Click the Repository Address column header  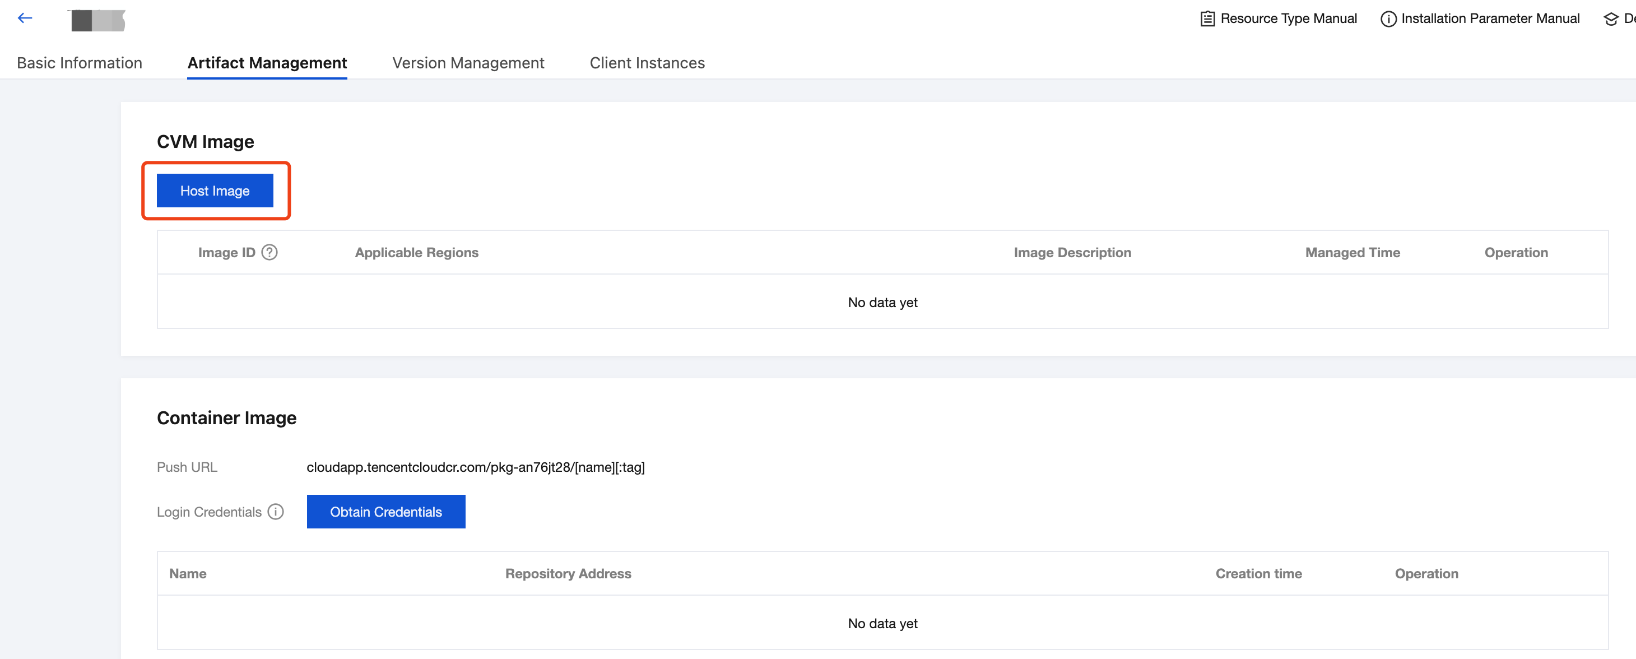pos(568,573)
